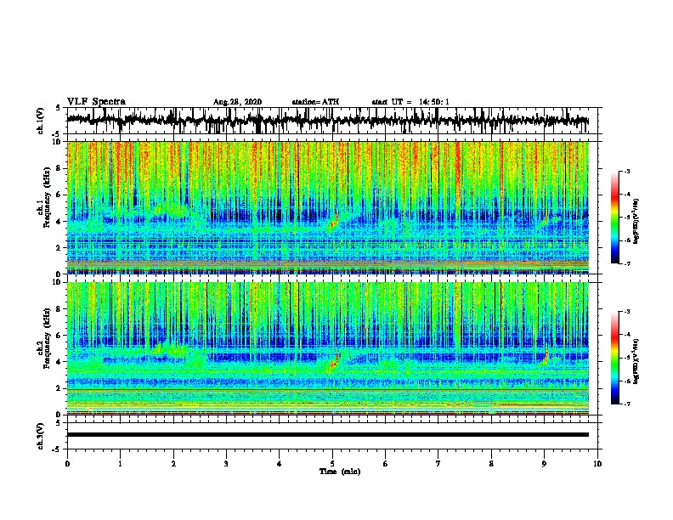673x520 pixels.
Task: Click time axis tick label "0"
Action: coord(67,464)
